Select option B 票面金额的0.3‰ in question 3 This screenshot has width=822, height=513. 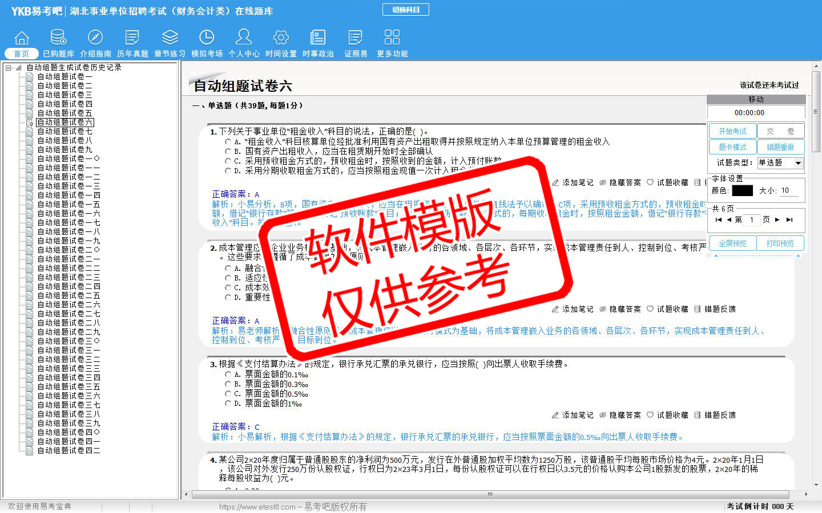pos(228,384)
